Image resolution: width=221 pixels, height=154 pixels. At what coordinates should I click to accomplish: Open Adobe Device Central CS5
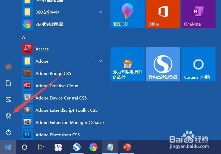click(x=63, y=98)
